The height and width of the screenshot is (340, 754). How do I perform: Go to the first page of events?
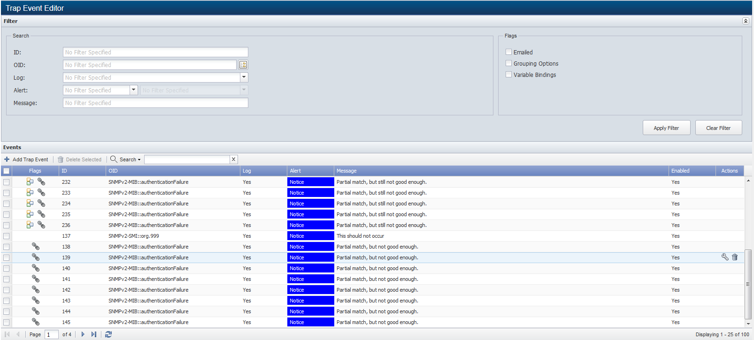point(7,334)
